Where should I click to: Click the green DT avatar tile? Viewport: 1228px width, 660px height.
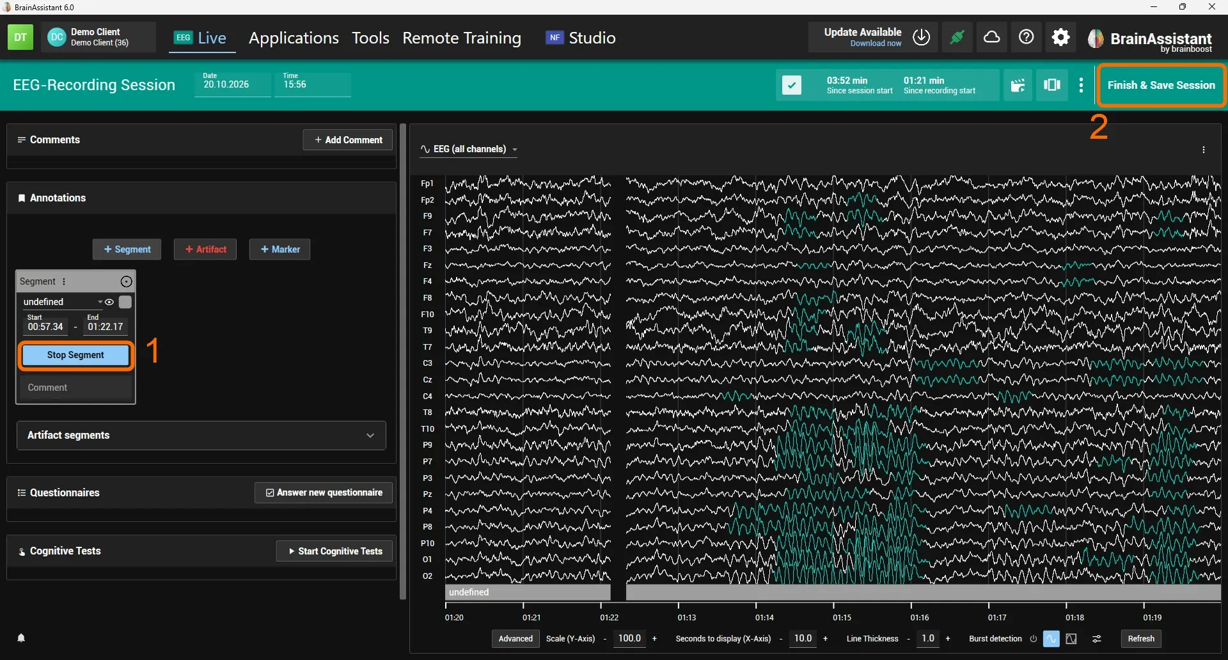(x=20, y=37)
